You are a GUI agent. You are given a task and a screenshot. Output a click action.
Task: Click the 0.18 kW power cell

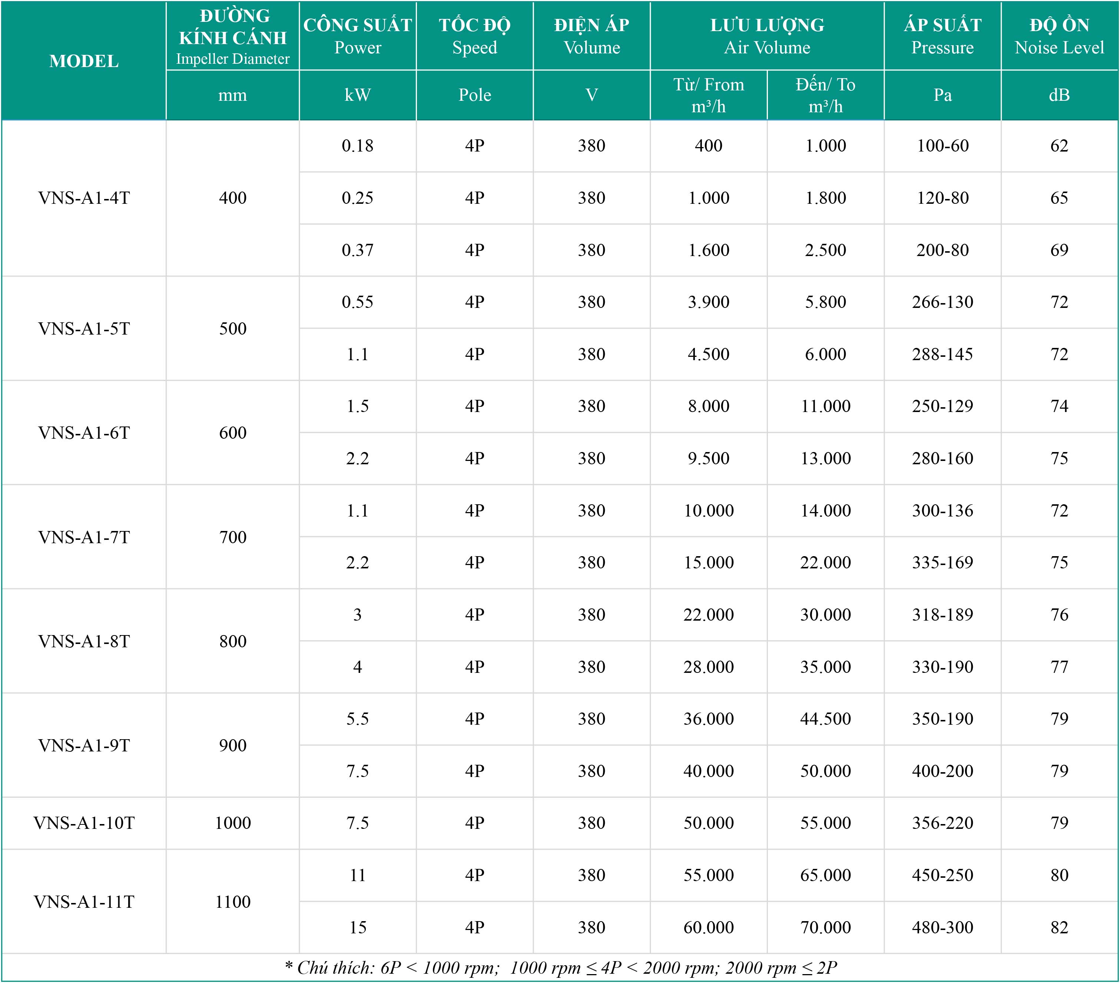358,146
